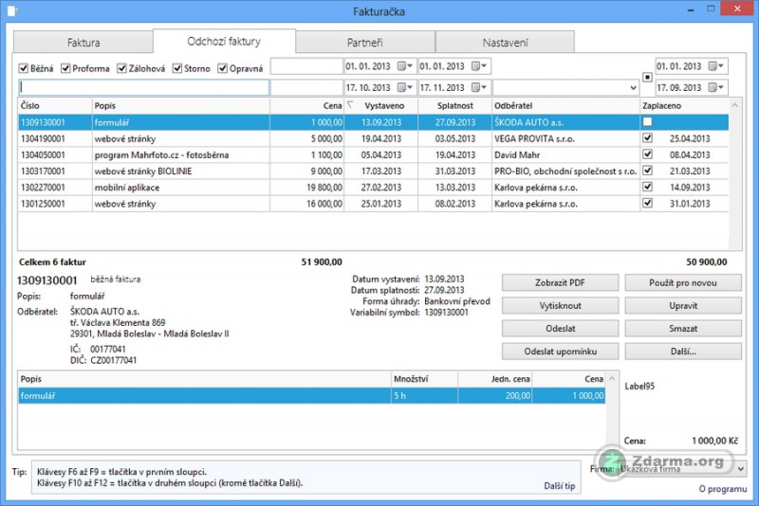This screenshot has width=759, height=506.
Task: Open calendar picker for 17. 11. 2013 date
Action: pyautogui.click(x=479, y=87)
